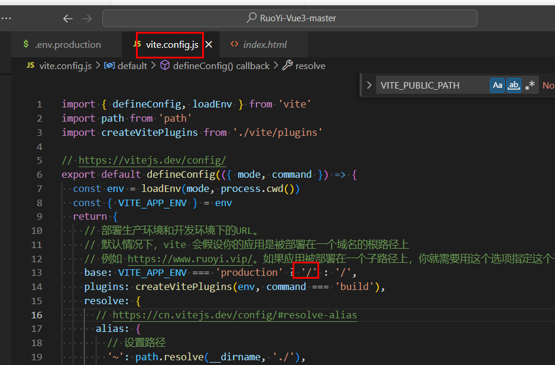
Task: Open the ellipsis menu in the top-left corner
Action: point(7,18)
